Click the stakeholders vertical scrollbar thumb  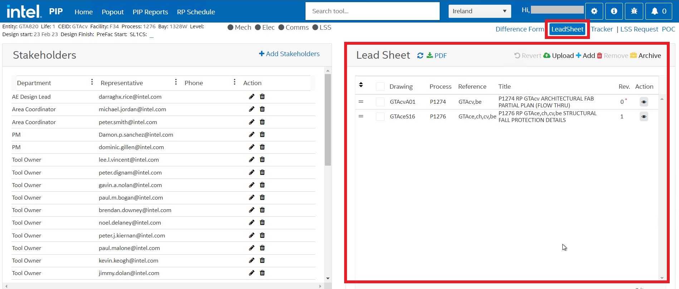pos(328,120)
